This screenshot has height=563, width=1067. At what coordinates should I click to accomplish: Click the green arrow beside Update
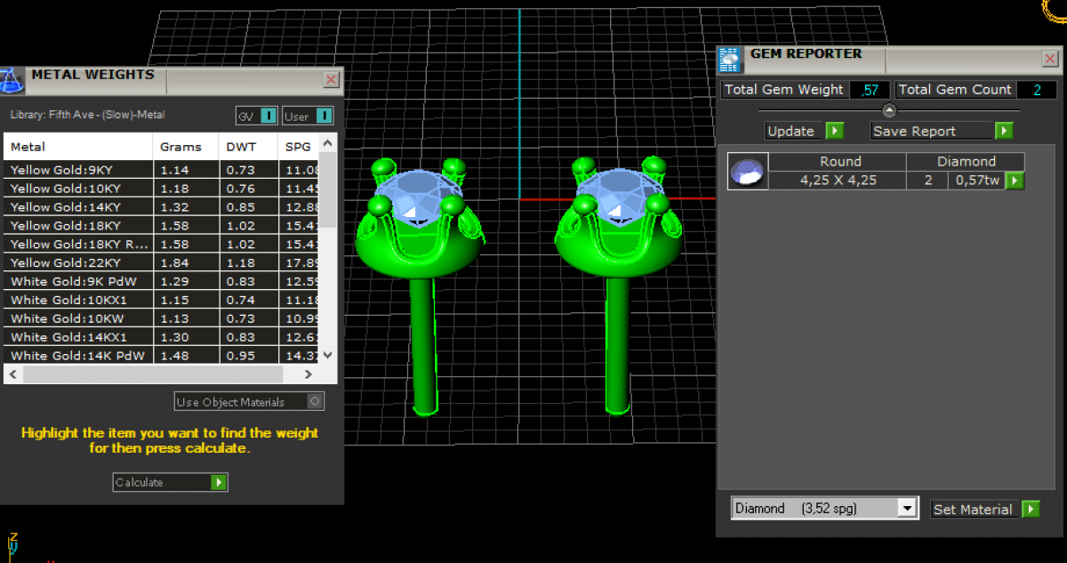pos(834,131)
